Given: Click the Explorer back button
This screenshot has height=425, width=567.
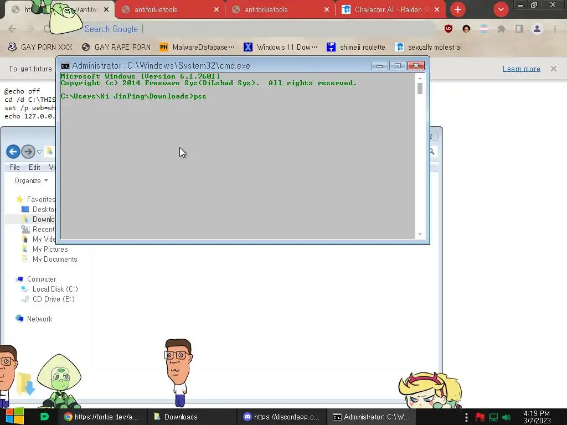Looking at the screenshot, I should 13,152.
